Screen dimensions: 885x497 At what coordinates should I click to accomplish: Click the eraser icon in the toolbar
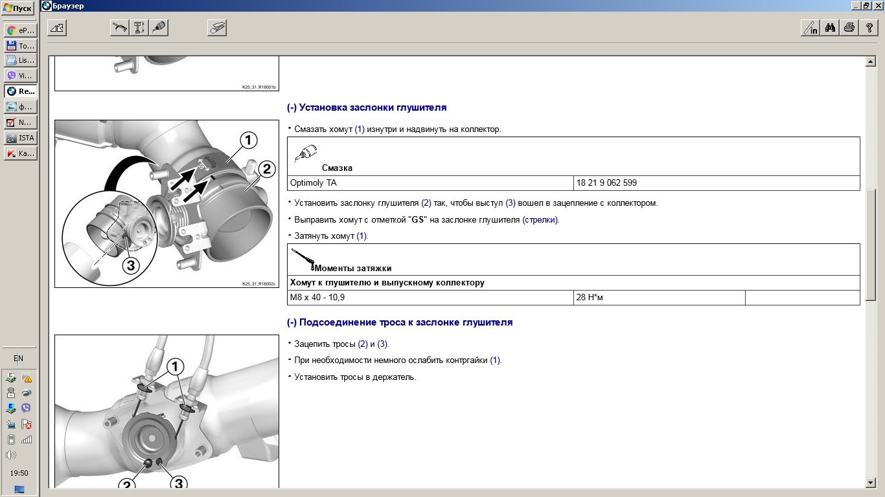point(216,27)
